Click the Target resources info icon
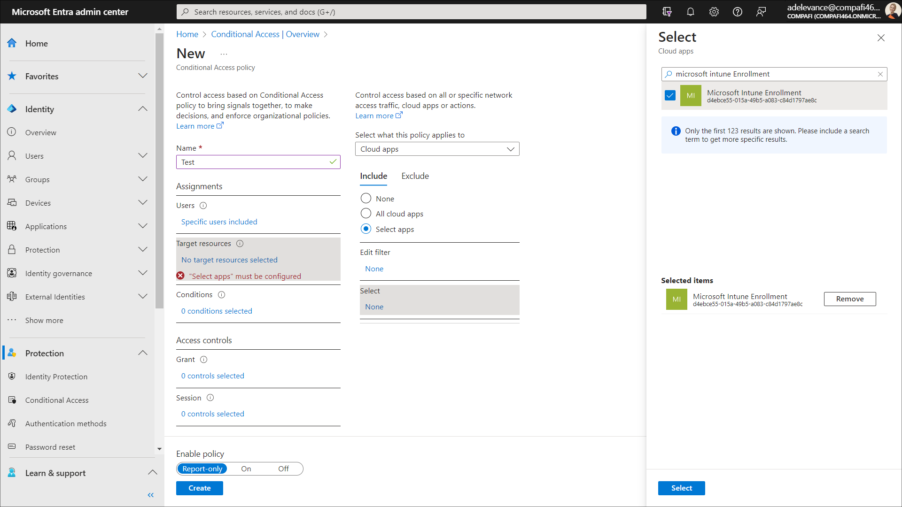This screenshot has height=507, width=902. click(x=240, y=244)
